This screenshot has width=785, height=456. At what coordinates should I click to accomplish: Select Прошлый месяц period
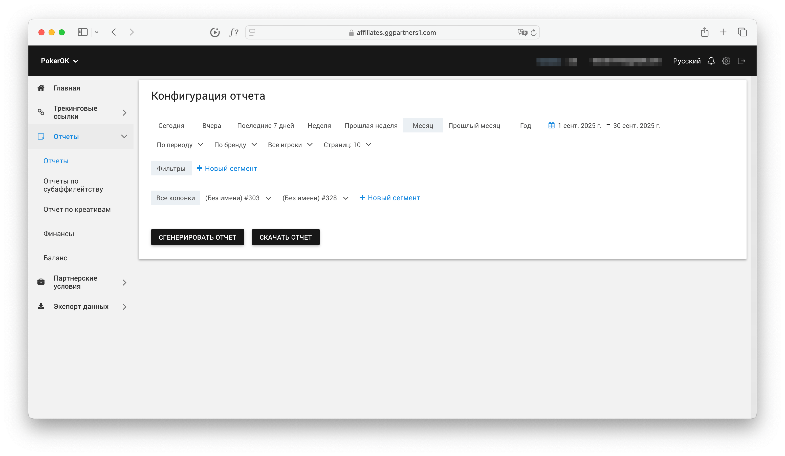pos(474,125)
